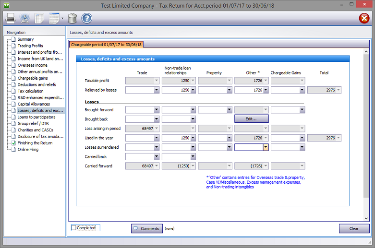Select Losses, deficits and excess item
This screenshot has width=375, height=248.
point(40,110)
